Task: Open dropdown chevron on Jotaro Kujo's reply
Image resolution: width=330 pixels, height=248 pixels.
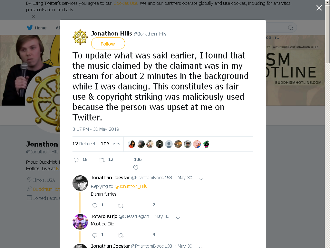Action: 178,218
